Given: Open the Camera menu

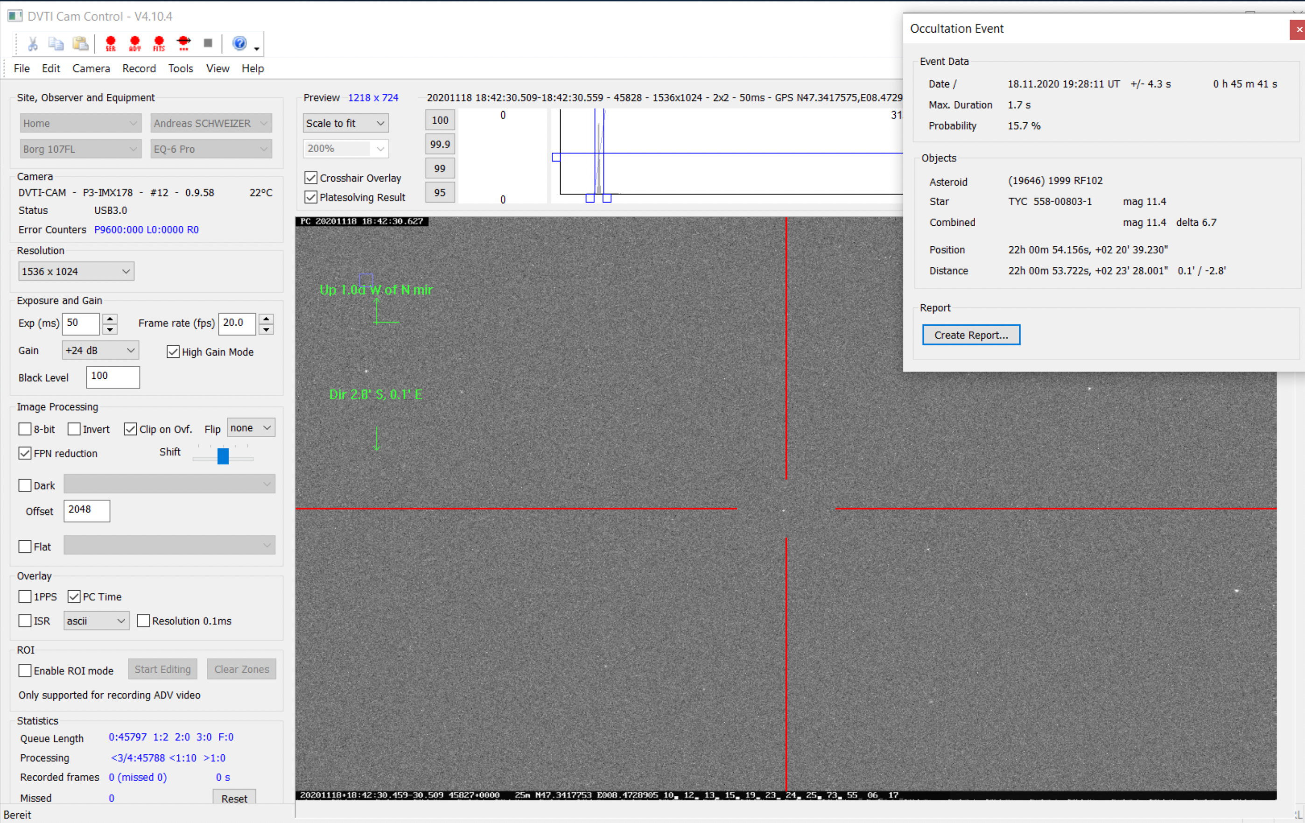Looking at the screenshot, I should pos(91,68).
